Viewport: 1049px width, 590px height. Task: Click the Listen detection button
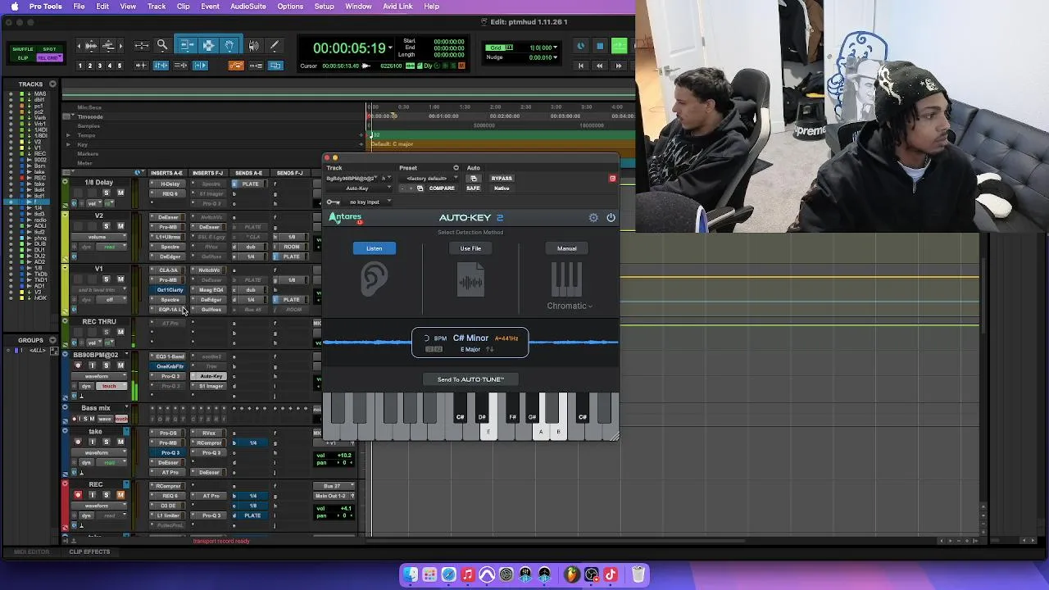click(x=374, y=248)
